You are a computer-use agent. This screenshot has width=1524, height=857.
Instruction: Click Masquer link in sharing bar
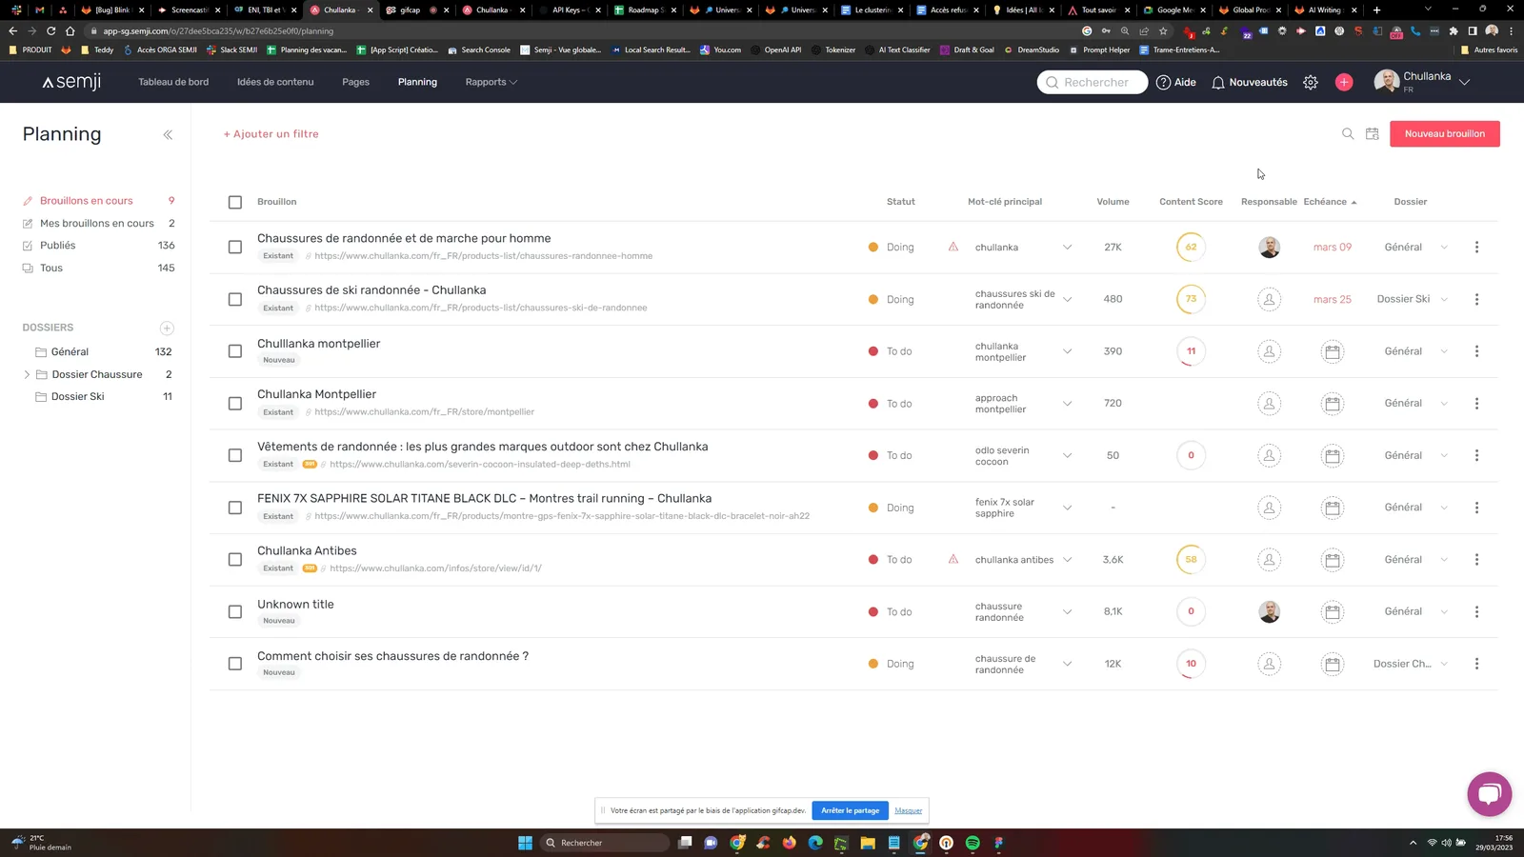pos(908,810)
